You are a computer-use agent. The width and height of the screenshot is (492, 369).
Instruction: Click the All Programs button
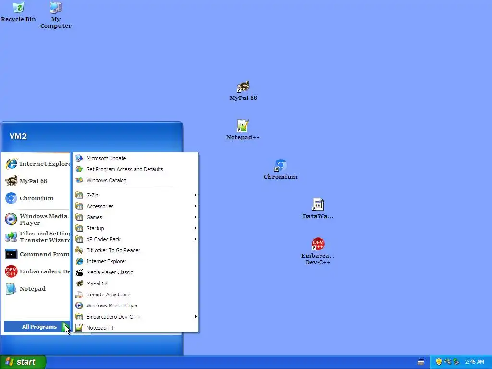pos(37,327)
